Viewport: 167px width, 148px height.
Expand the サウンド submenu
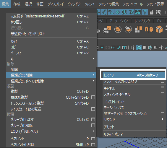coord(134,119)
